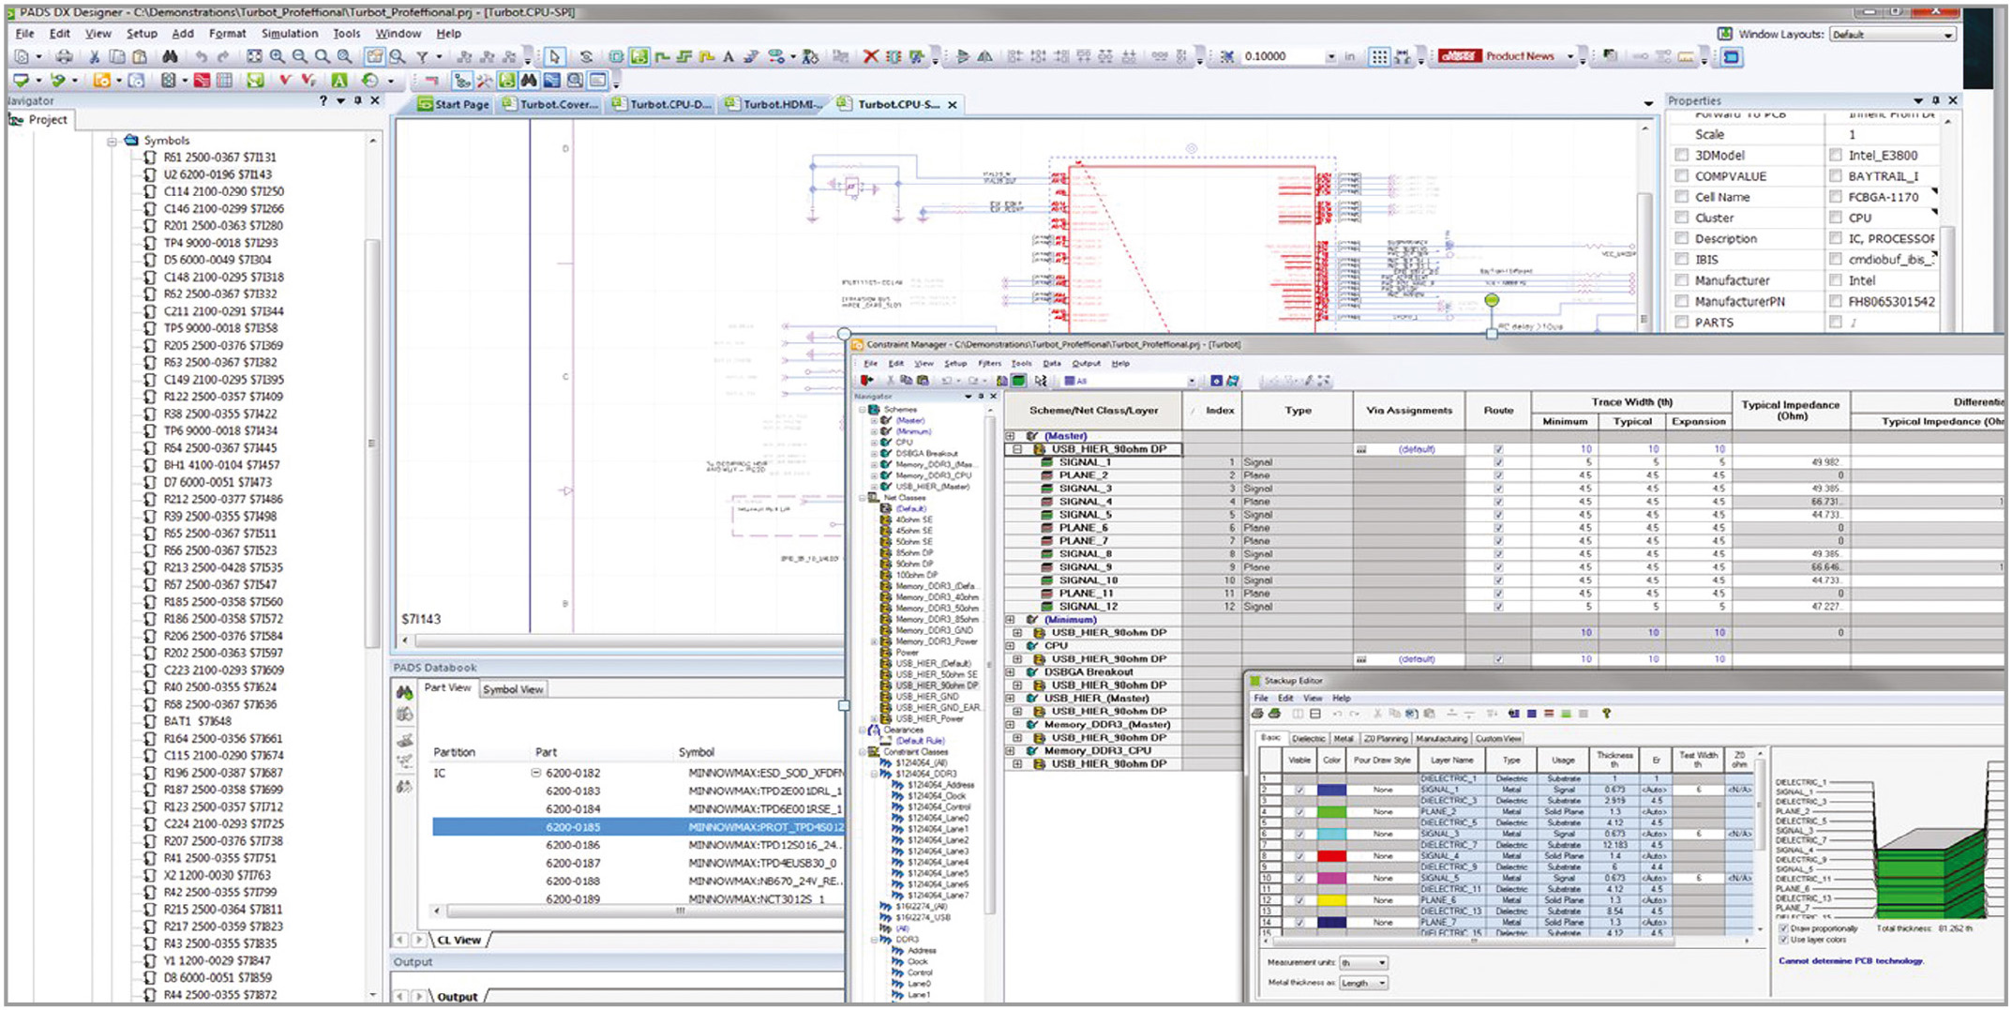Open the Simulation menu
The image size is (2012, 1010).
pos(289,33)
